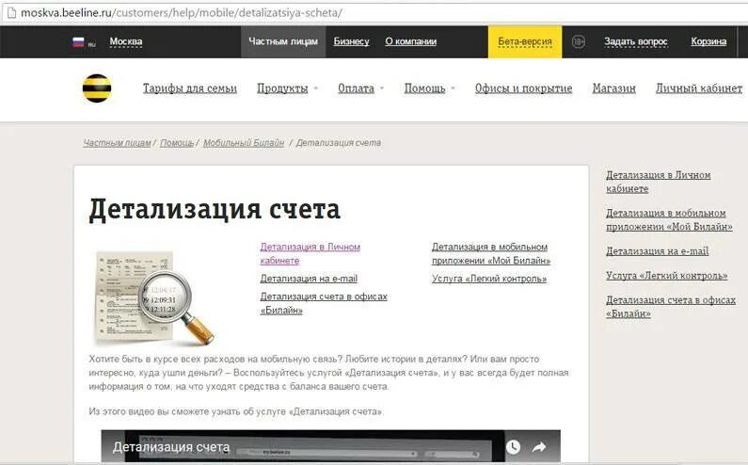The width and height of the screenshot is (748, 465).
Task: Open Задать вопрос link
Action: 636,41
